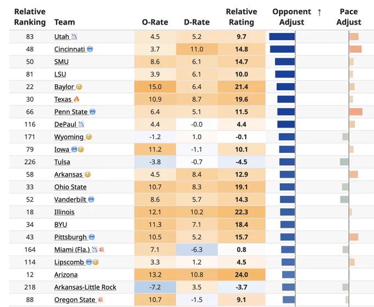Screen dimensions: 374x307
Task: Click the fire emoji next to Texas
Action: point(76,99)
